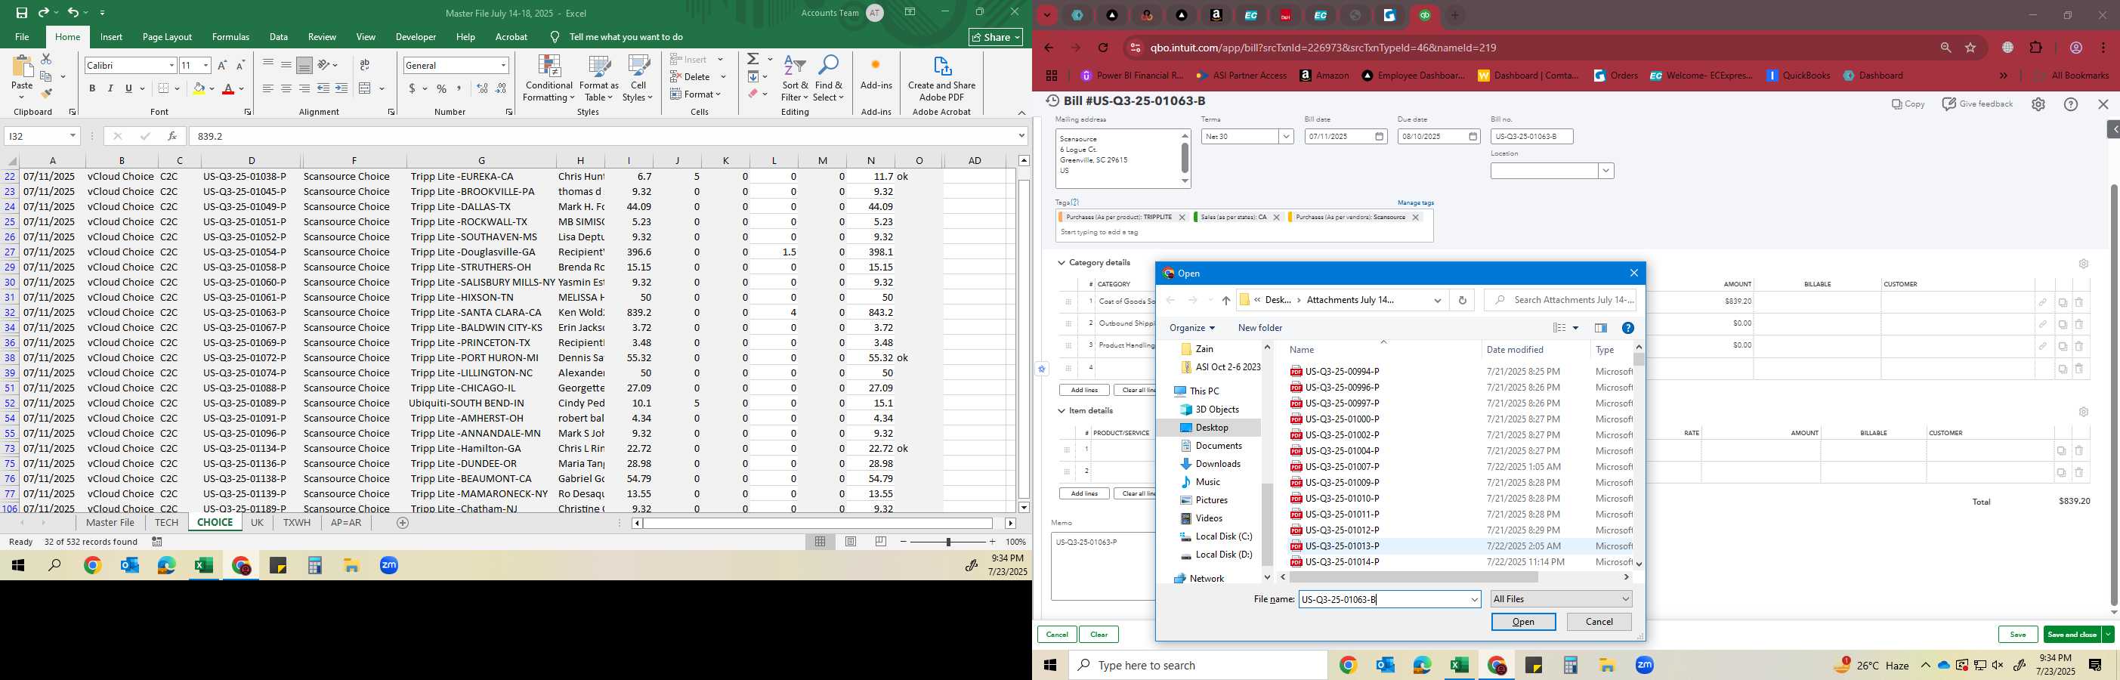
Task: Open the General number format dropdown
Action: click(x=503, y=65)
